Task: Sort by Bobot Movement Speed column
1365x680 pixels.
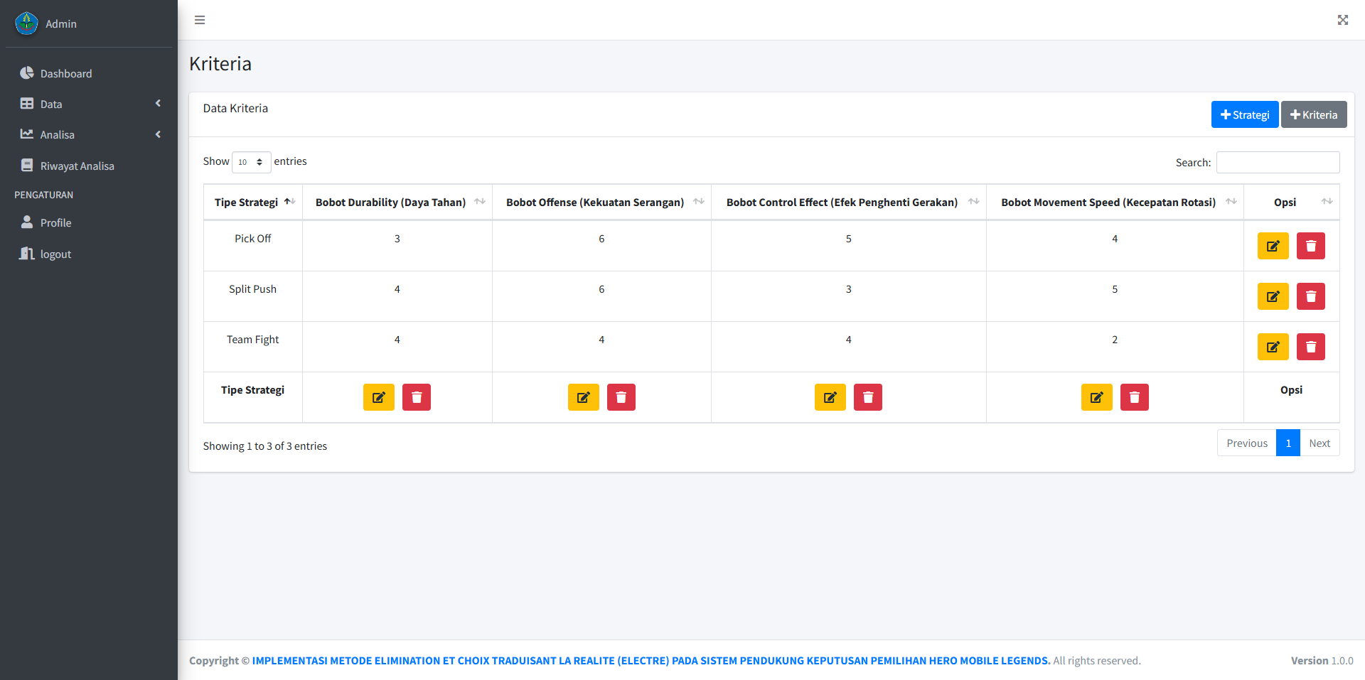Action: pyautogui.click(x=1115, y=203)
